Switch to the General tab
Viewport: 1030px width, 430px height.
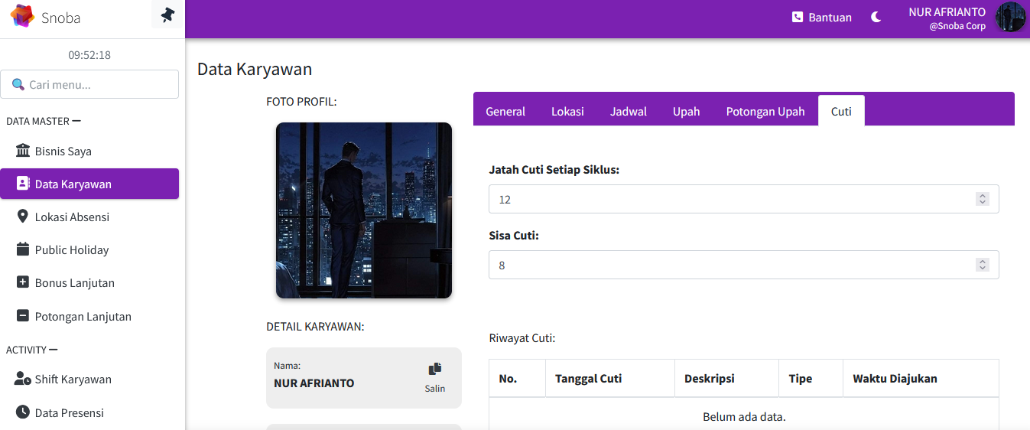(x=505, y=111)
